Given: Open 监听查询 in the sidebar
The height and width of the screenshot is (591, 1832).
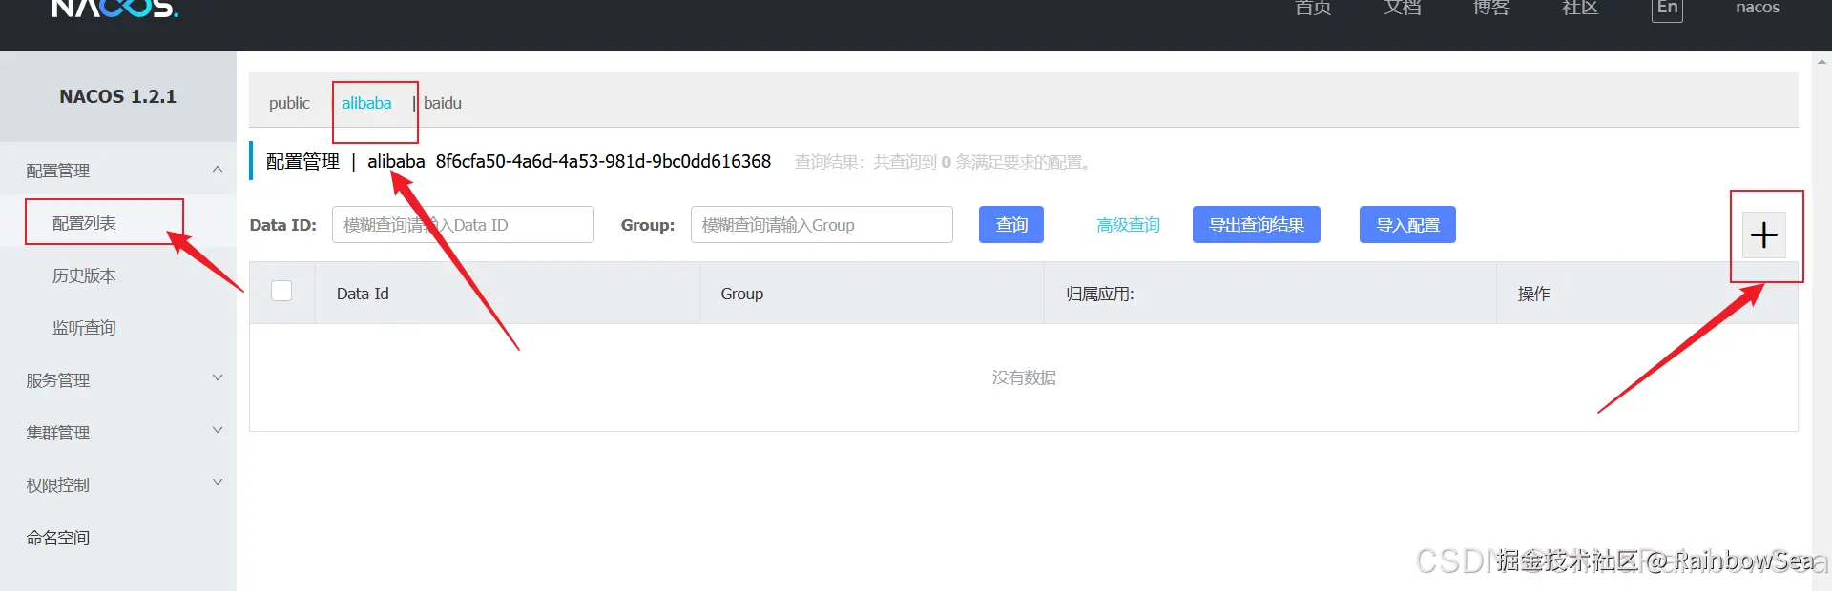Looking at the screenshot, I should tap(84, 328).
